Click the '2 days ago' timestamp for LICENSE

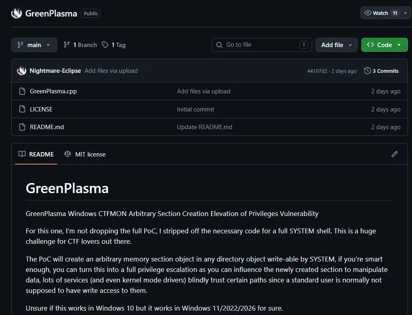click(386, 109)
